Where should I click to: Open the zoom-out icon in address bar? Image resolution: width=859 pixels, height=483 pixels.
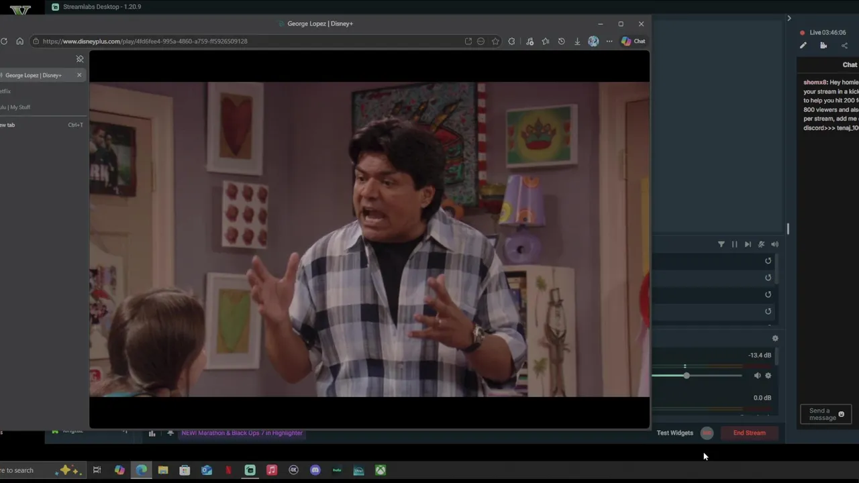click(481, 41)
